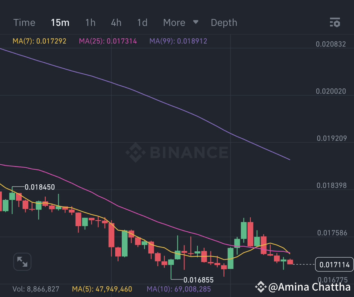This screenshot has width=354, height=297.
Task: Open the More timeframe dropdown
Action: 174,23
